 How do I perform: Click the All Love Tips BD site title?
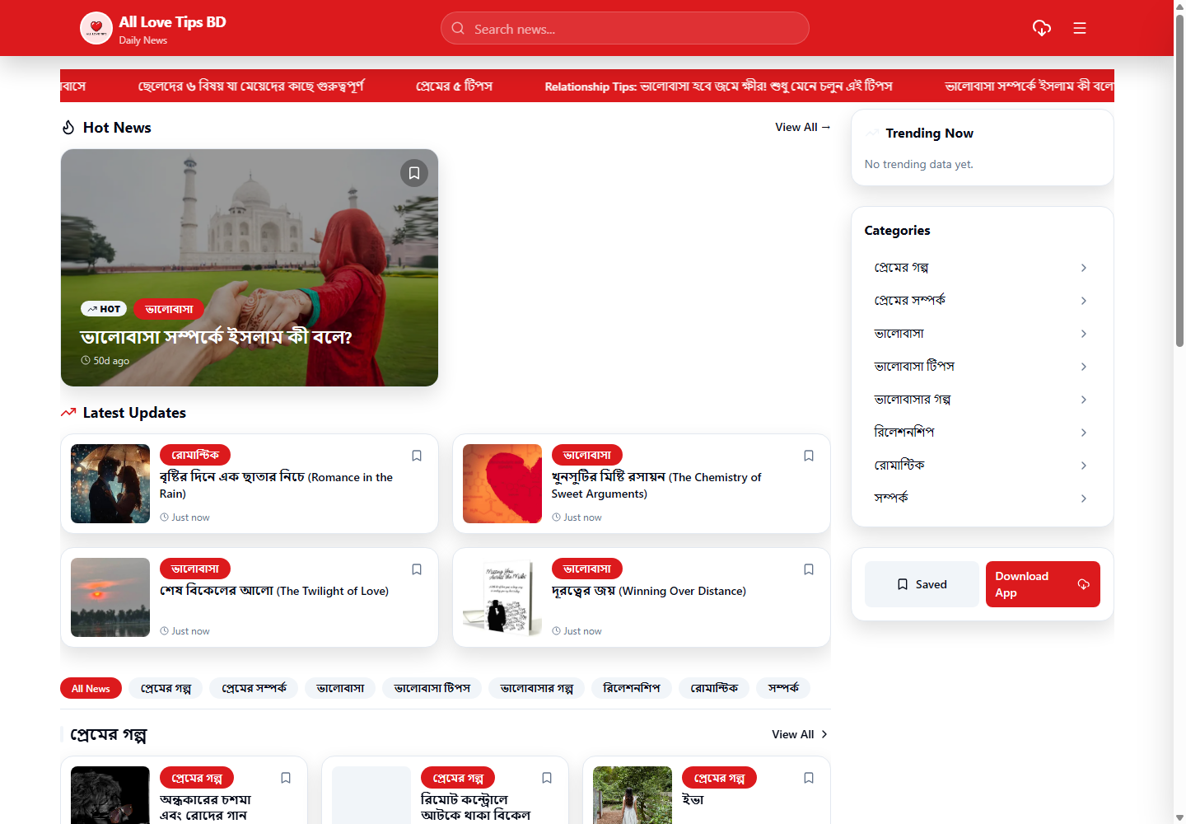tap(172, 22)
